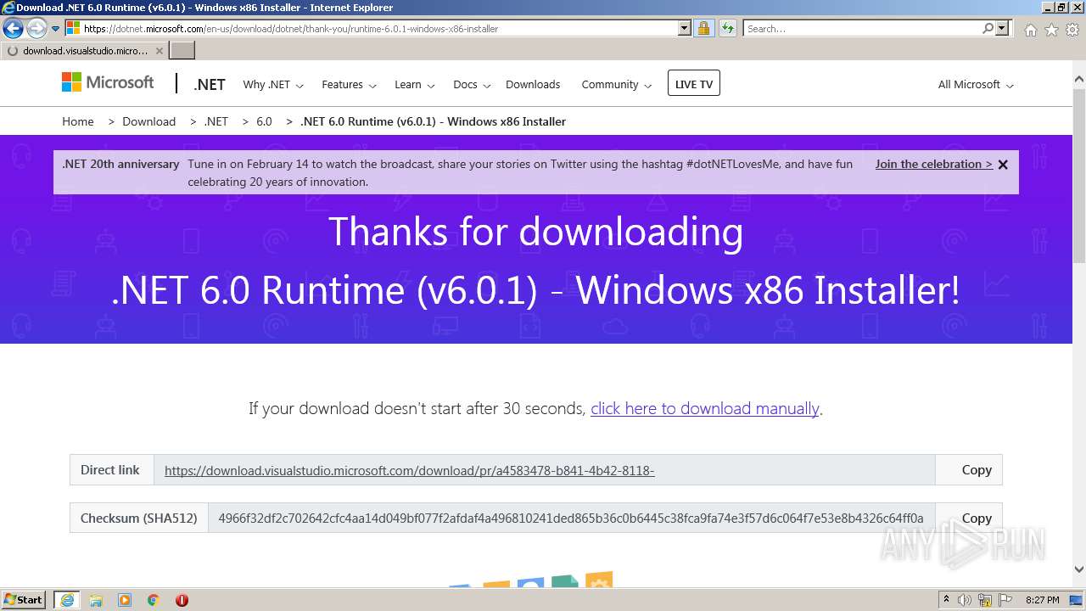Open the .NET home link
The height and width of the screenshot is (611, 1086).
[209, 84]
